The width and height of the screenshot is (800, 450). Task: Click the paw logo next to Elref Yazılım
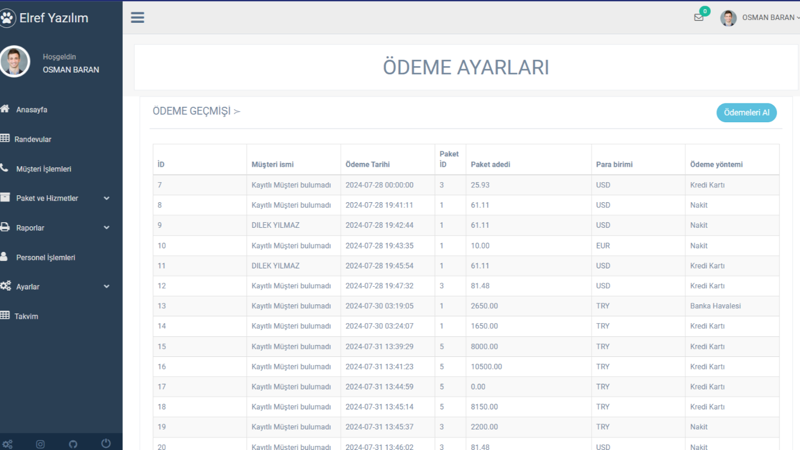point(7,18)
